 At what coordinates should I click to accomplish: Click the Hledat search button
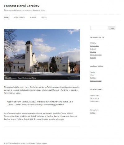pyautogui.click(x=112, y=28)
